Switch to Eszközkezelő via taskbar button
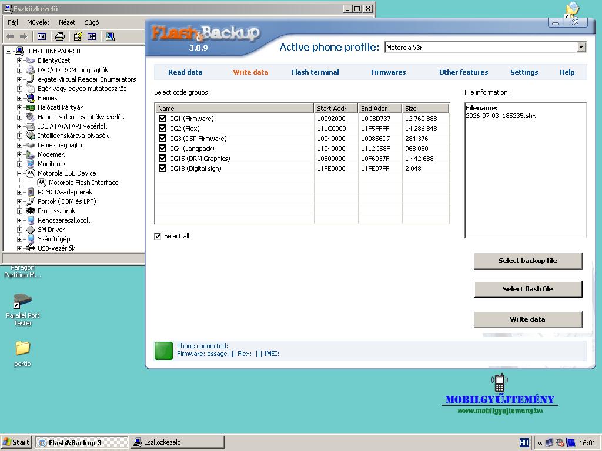 (177, 442)
